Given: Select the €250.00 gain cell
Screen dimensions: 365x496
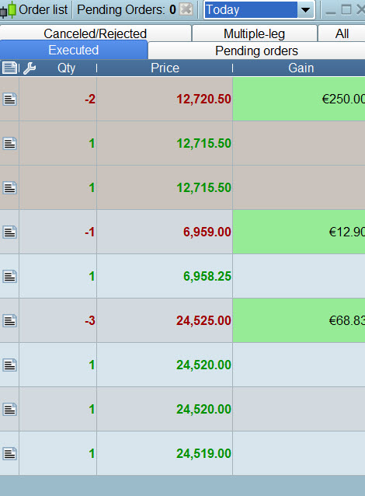Looking at the screenshot, I should click(x=299, y=99).
